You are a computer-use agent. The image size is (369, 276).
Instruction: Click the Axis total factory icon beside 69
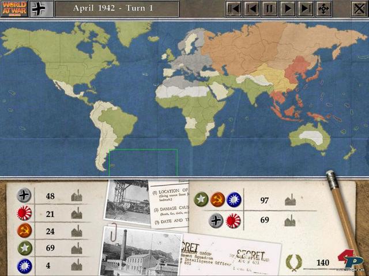click(x=290, y=220)
